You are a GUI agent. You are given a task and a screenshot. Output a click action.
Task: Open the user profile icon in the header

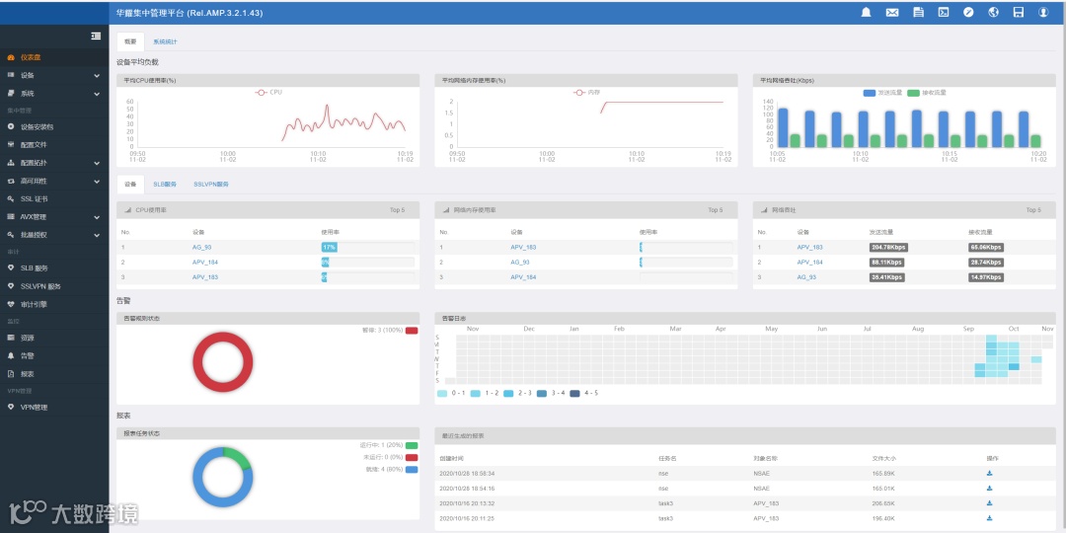click(1043, 12)
